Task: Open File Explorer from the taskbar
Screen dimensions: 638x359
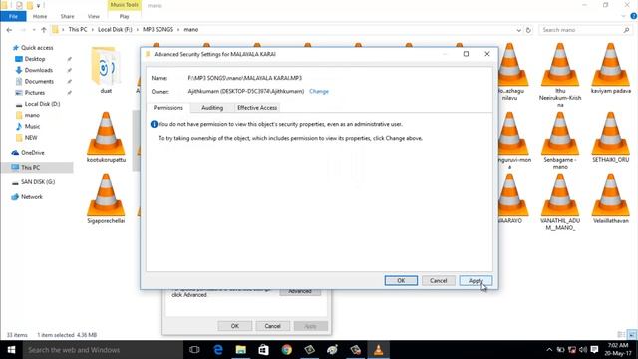Action: click(241, 350)
